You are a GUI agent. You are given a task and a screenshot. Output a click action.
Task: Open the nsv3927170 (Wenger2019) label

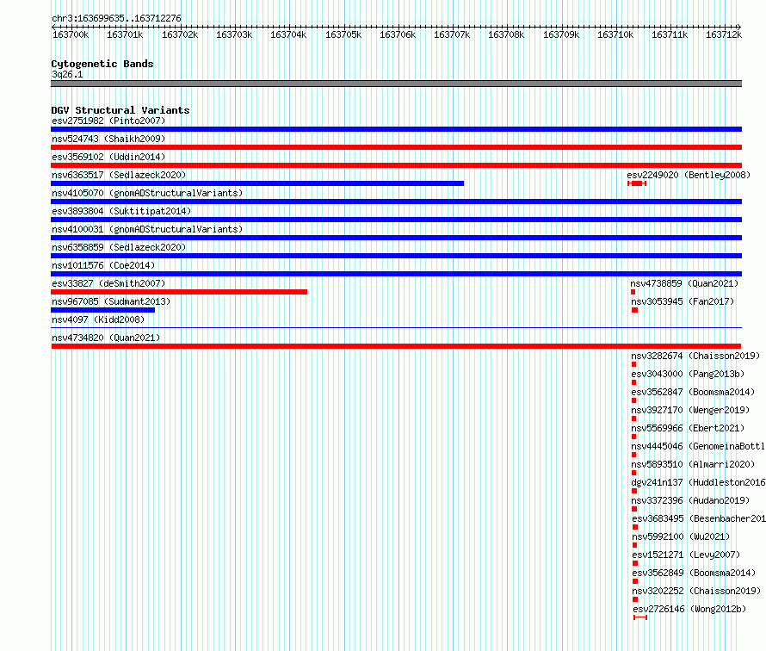click(x=690, y=410)
